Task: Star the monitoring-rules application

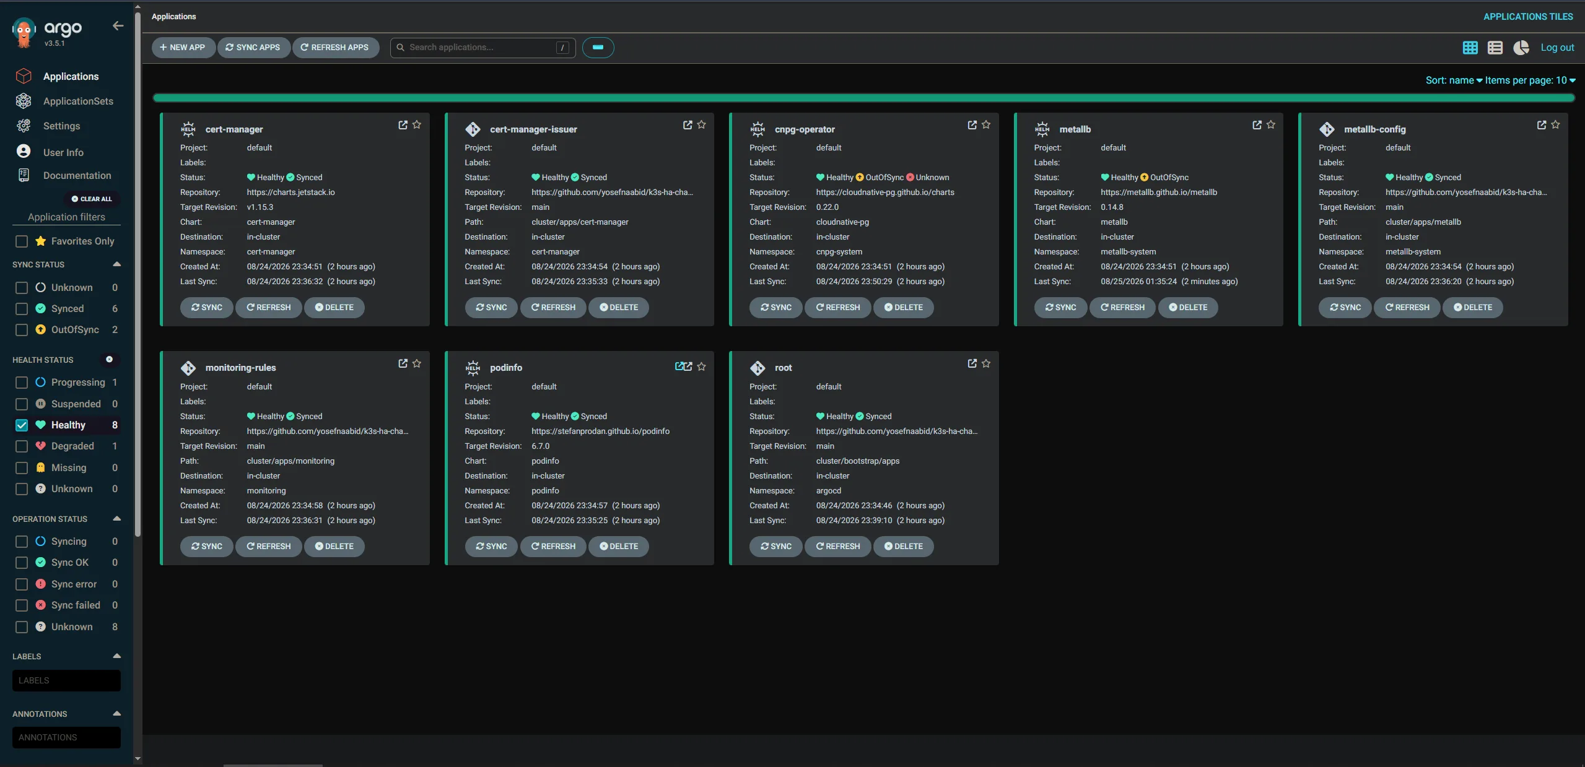Action: click(417, 364)
